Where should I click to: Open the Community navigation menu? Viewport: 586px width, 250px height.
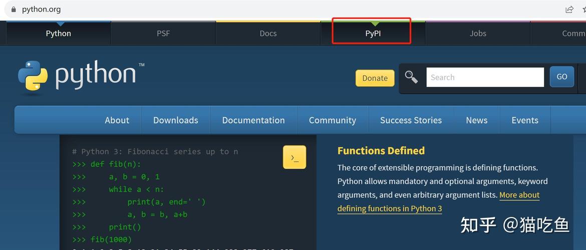332,120
